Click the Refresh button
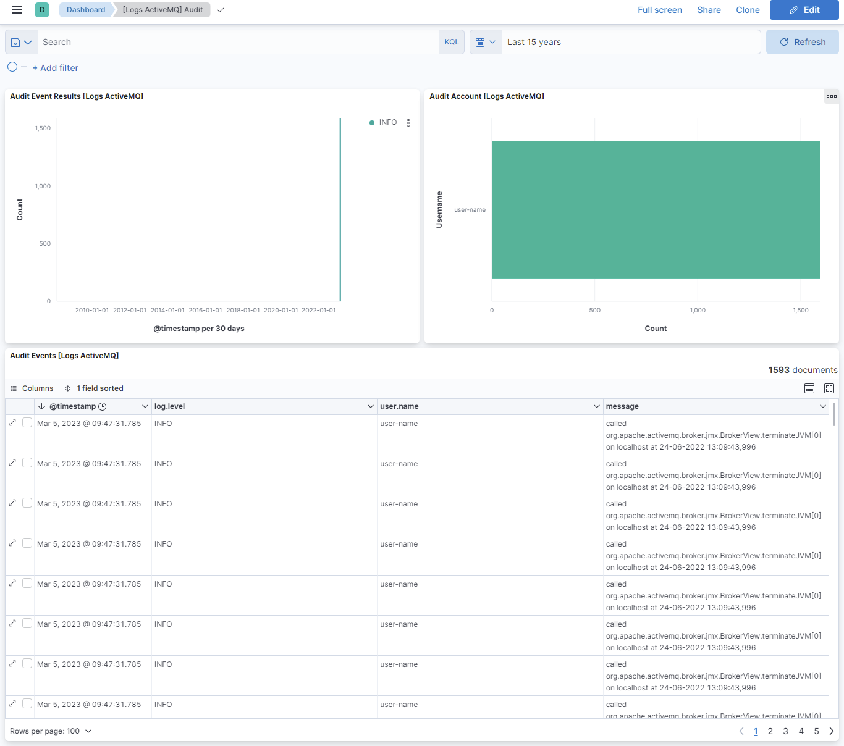The height and width of the screenshot is (746, 844). pyautogui.click(x=803, y=42)
